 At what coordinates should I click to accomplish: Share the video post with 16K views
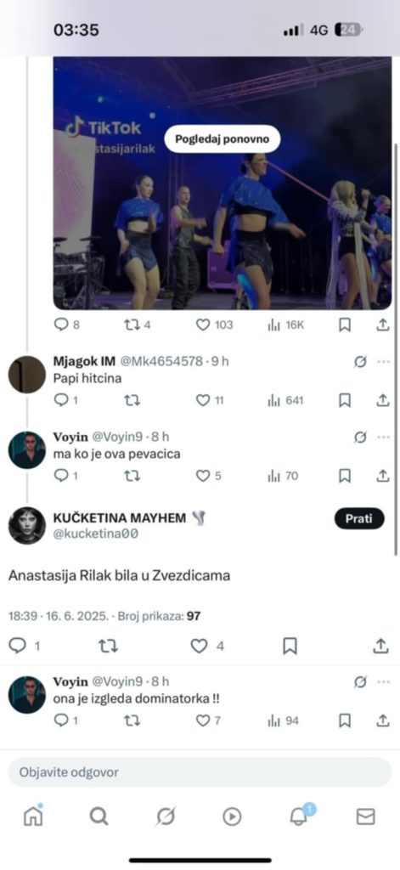coord(383,325)
